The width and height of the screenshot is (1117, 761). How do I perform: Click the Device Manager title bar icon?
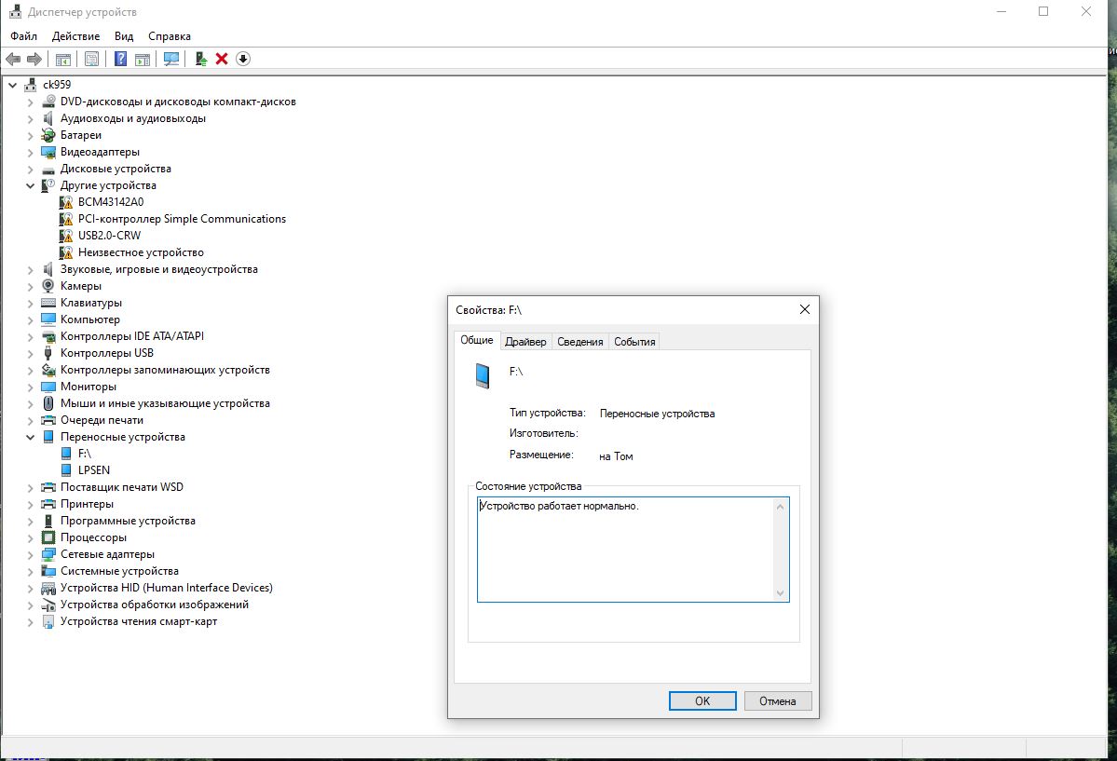pyautogui.click(x=15, y=11)
